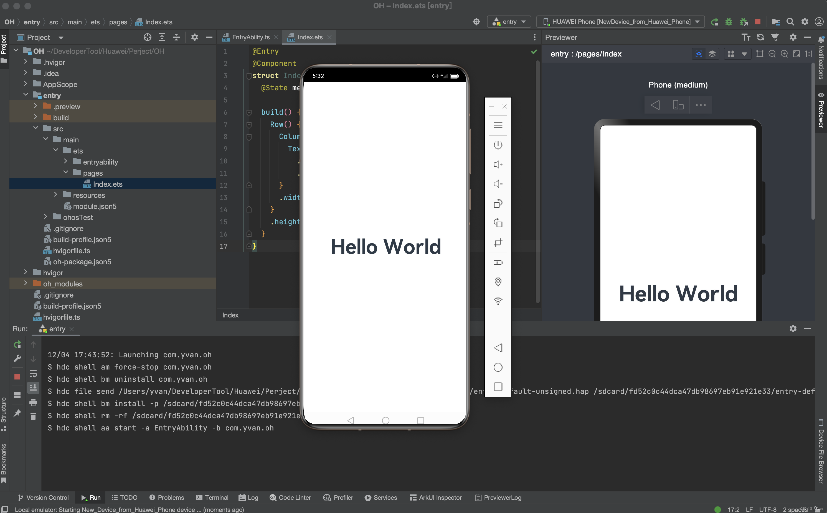Viewport: 827px width, 513px height.
Task: Toggle scroll to end in Run console
Action: click(x=33, y=388)
